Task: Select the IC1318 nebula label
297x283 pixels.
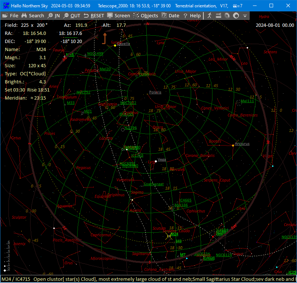Action: [x=137, y=155]
